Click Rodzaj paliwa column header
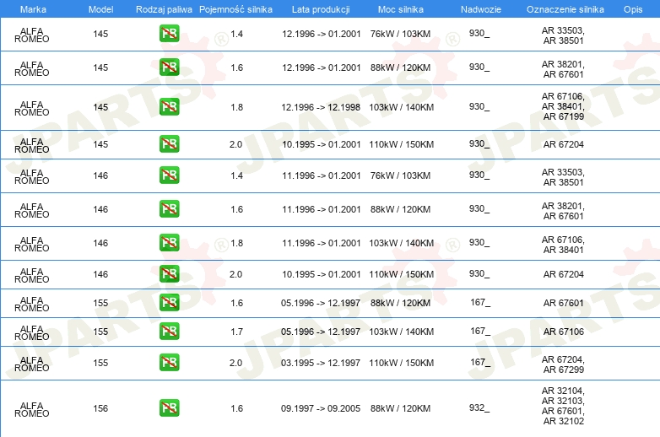 point(164,9)
